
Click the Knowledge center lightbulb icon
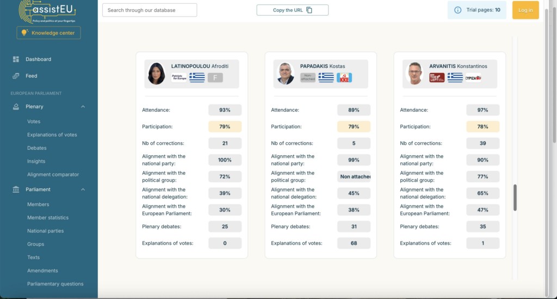(x=24, y=33)
